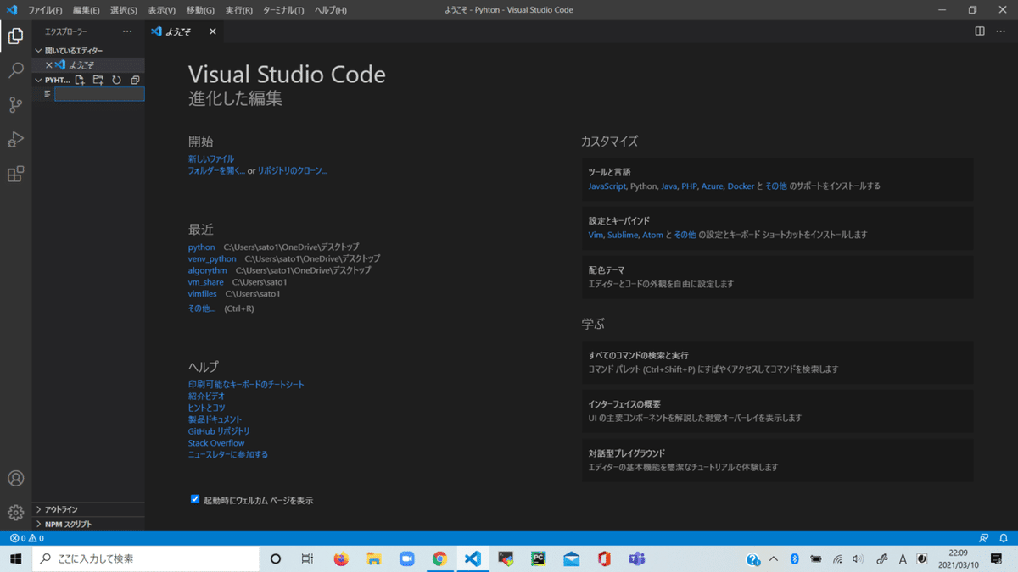Open the インターフェイスの概要 card

(778, 410)
